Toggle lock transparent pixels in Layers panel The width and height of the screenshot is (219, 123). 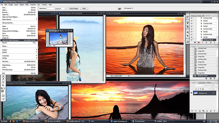point(196,89)
